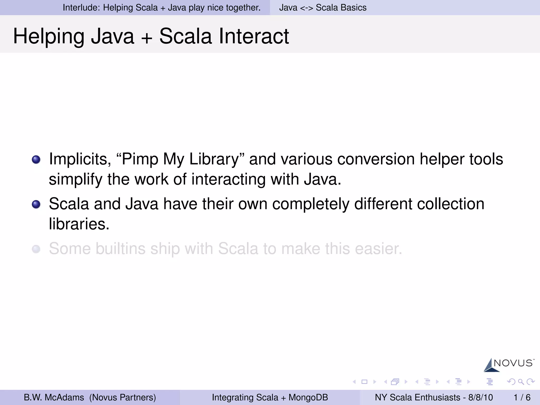Click the go forward curved arrow

click(531, 382)
